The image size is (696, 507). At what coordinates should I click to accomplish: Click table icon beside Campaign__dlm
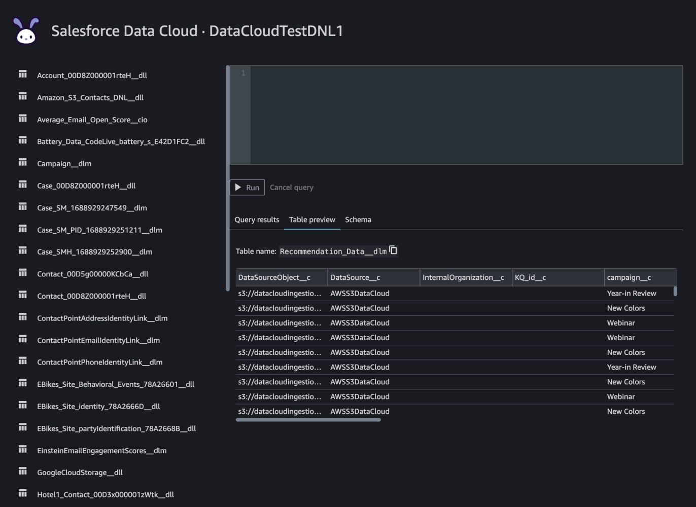click(x=23, y=162)
